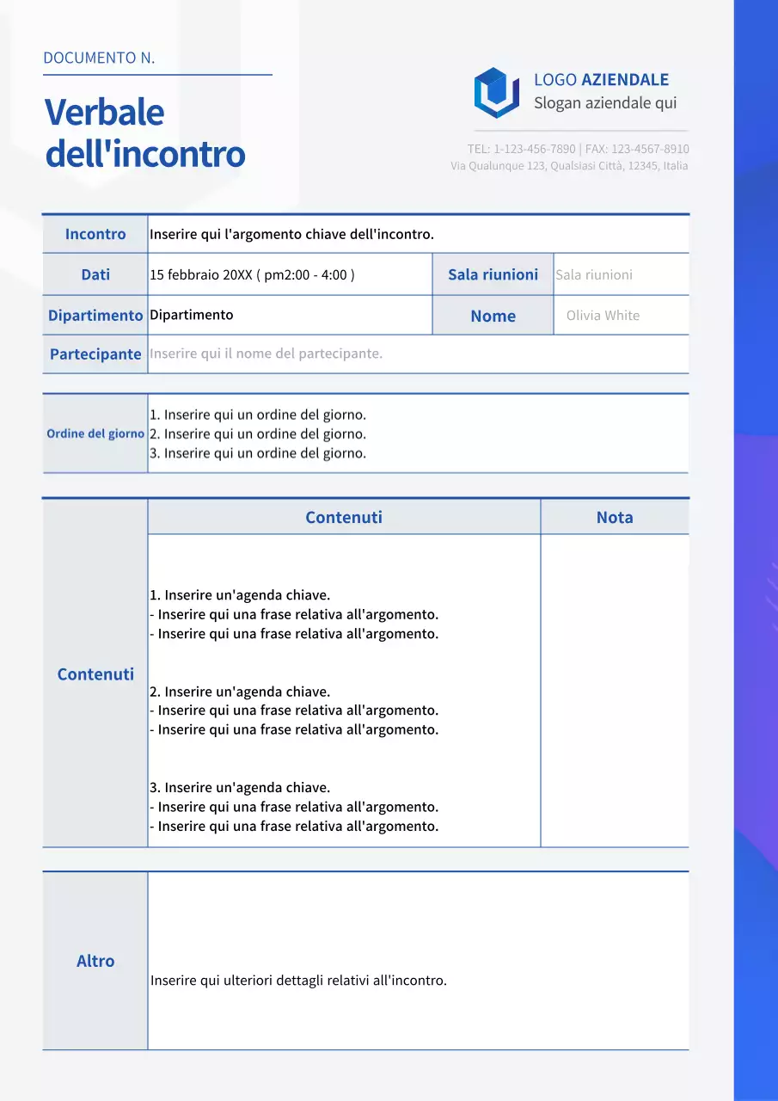778x1101 pixels.
Task: Click the '3. Inserire un'agenda chiave.' line
Action: pos(240,788)
